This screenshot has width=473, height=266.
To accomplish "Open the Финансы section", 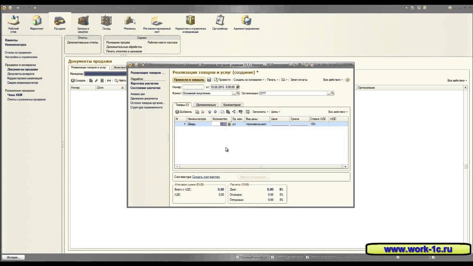I will tap(130, 23).
